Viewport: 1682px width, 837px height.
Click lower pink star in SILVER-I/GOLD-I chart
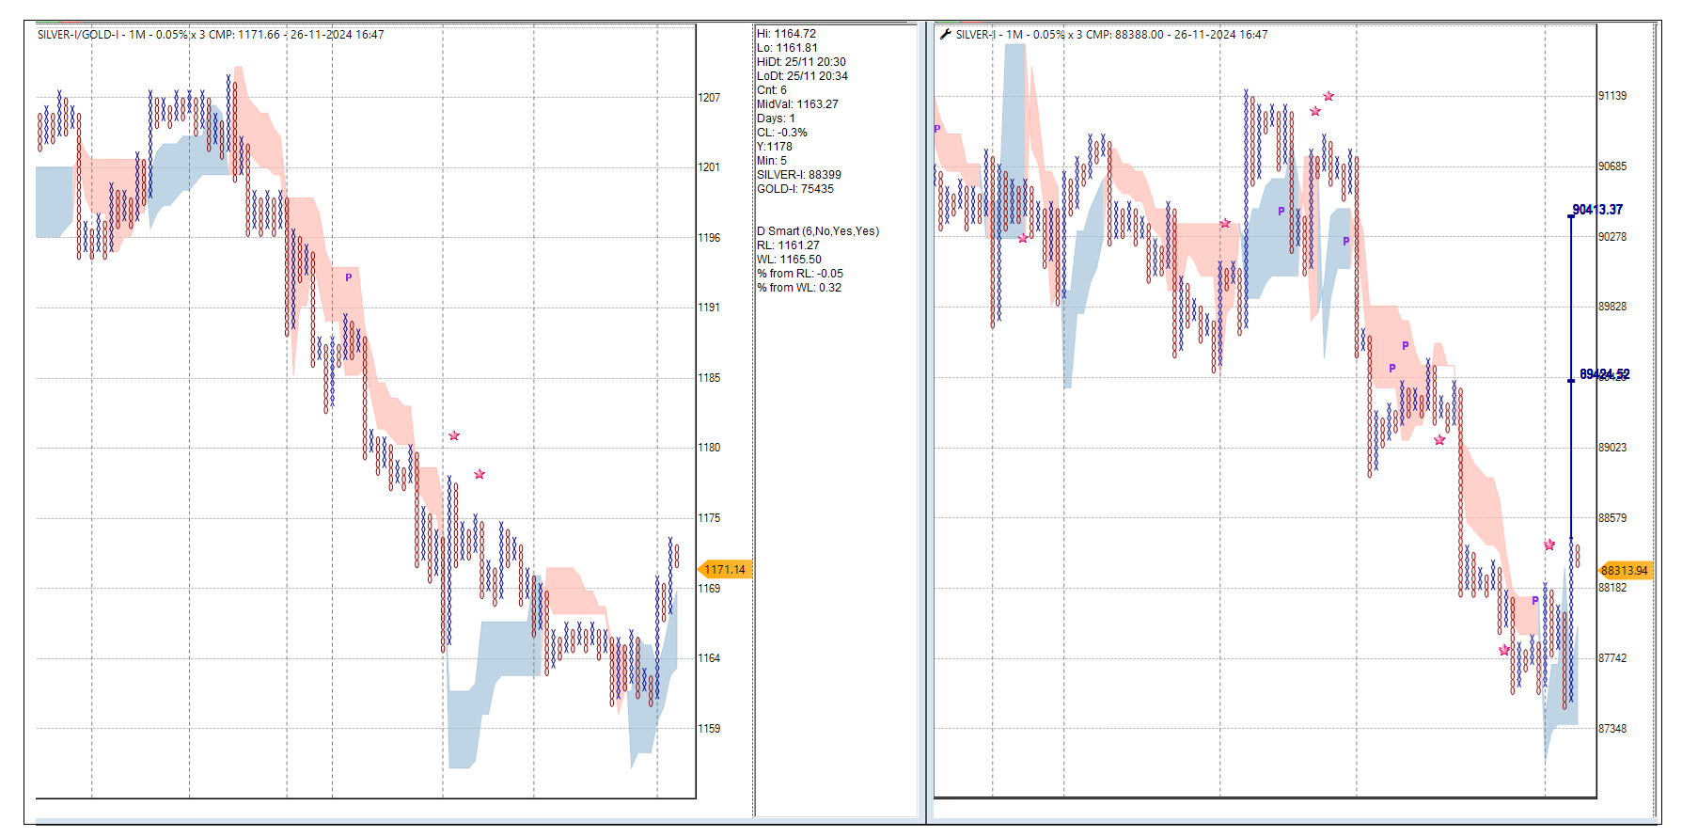click(479, 474)
